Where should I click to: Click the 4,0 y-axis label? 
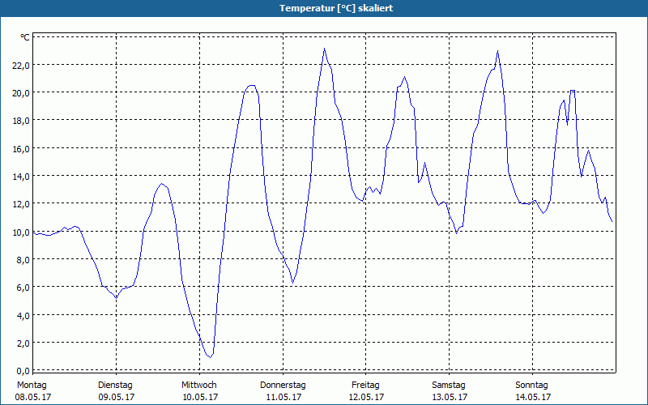point(23,316)
